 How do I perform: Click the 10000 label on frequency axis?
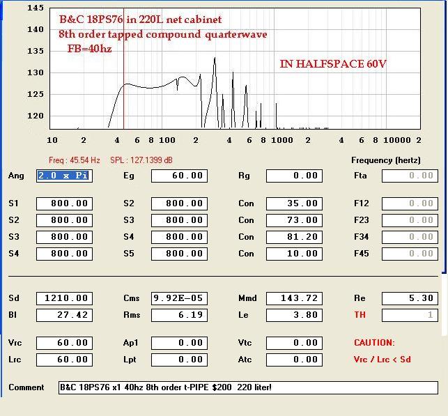pos(397,140)
